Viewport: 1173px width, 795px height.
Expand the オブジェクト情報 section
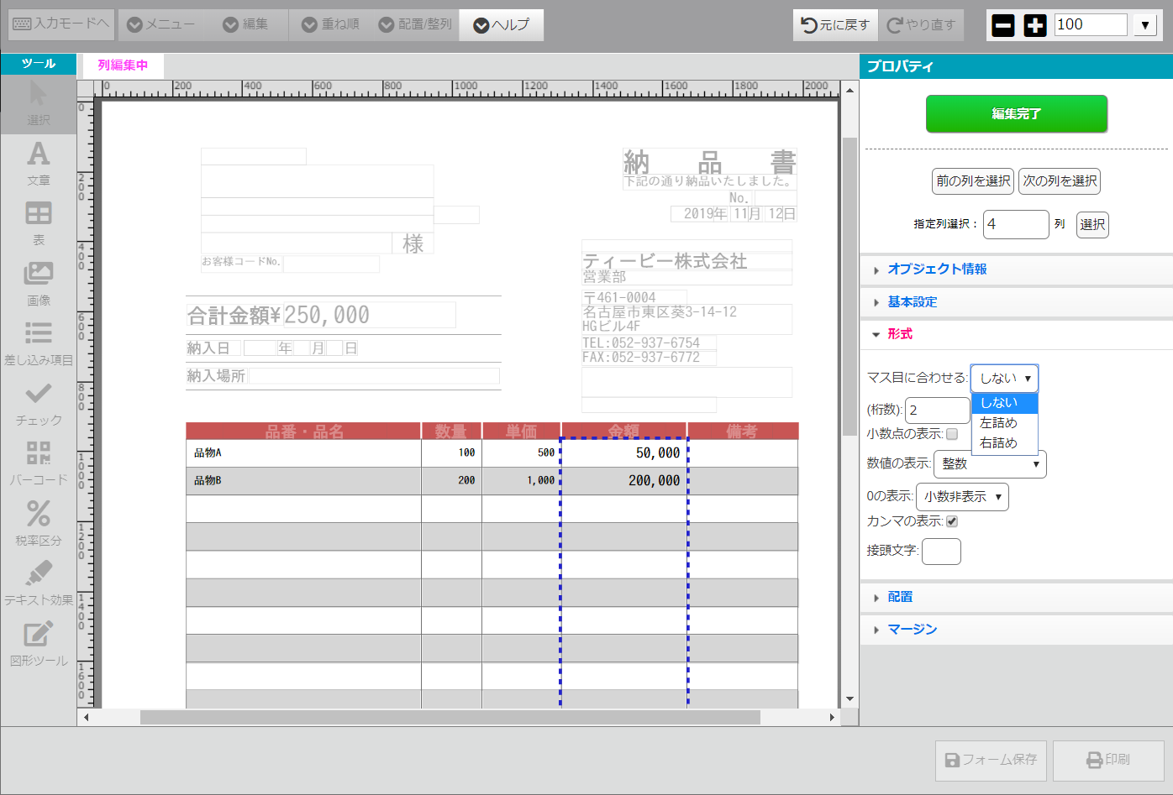coord(937,269)
